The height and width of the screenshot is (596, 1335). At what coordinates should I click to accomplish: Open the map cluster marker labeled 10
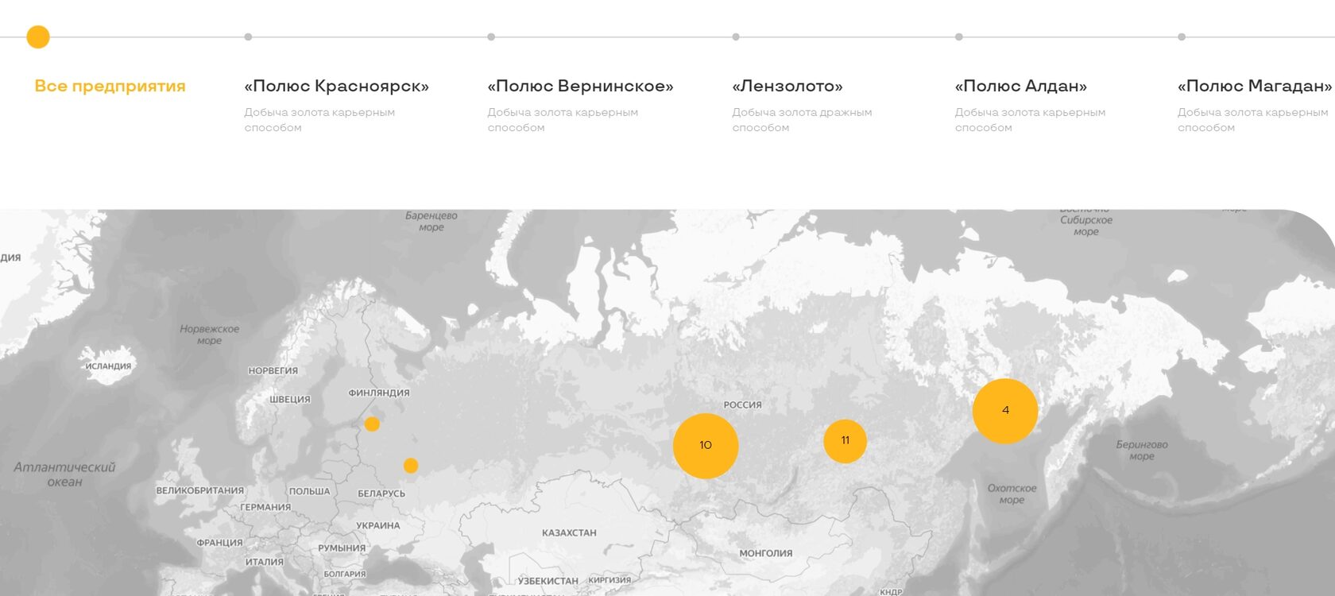pyautogui.click(x=706, y=446)
